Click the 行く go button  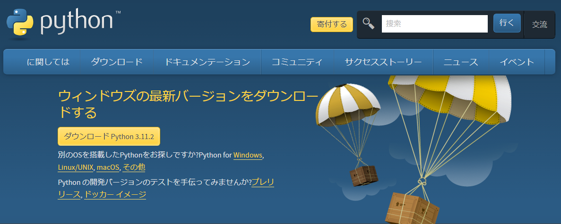point(507,23)
